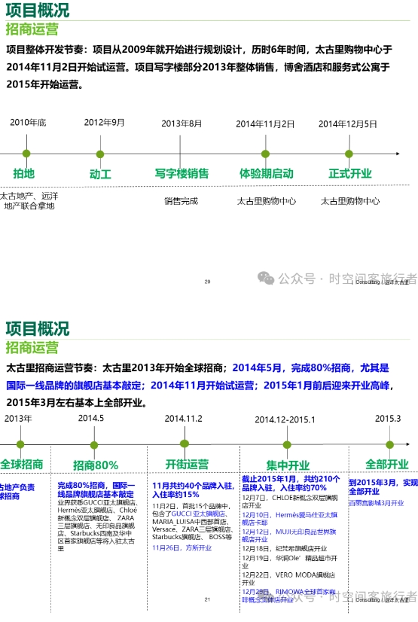Click page number 20
The width and height of the screenshot is (418, 622).
pos(207,282)
